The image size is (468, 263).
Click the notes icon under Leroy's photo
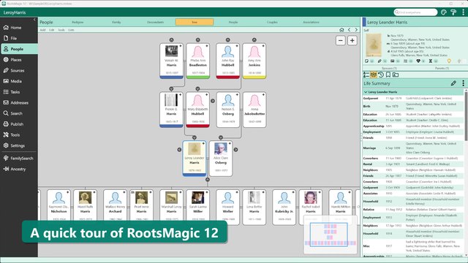click(x=366, y=61)
